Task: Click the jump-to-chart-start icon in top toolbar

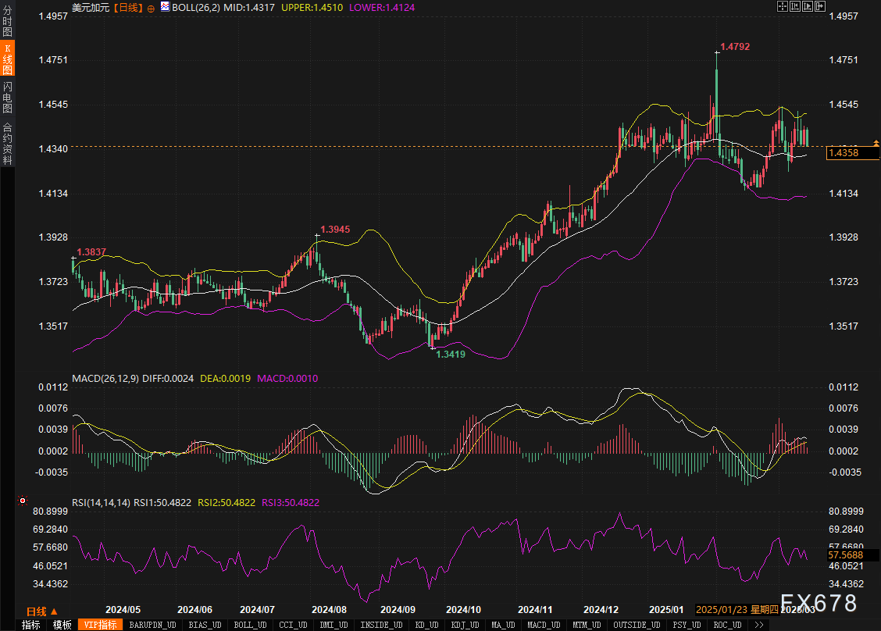Action: (x=796, y=6)
